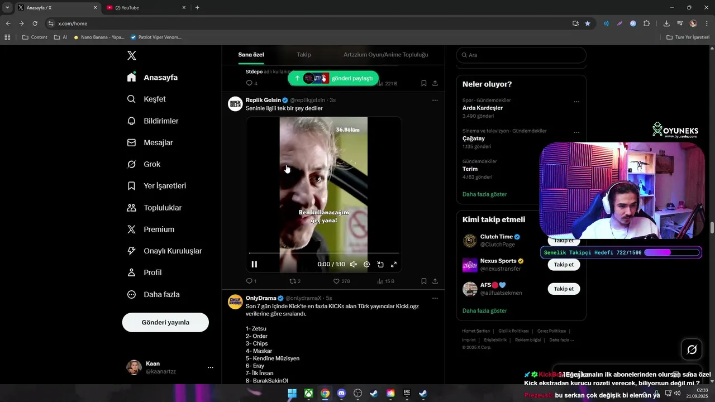This screenshot has width=715, height=402.
Task: Toggle picture-in-picture on the video
Action: coord(380,264)
